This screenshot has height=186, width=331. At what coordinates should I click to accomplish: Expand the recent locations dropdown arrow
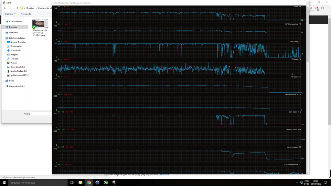(x=13, y=8)
